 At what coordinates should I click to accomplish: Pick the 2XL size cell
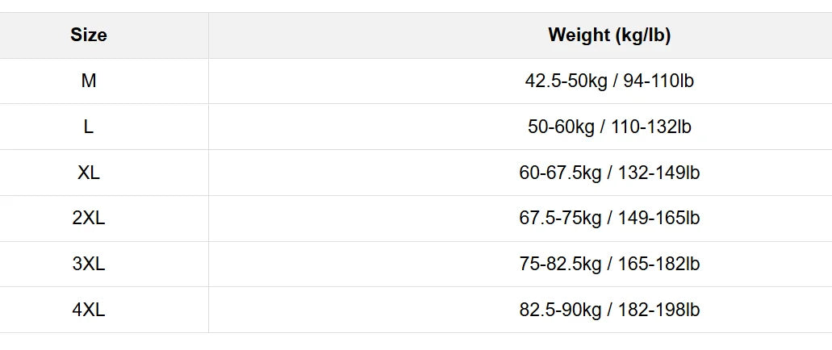tap(89, 219)
